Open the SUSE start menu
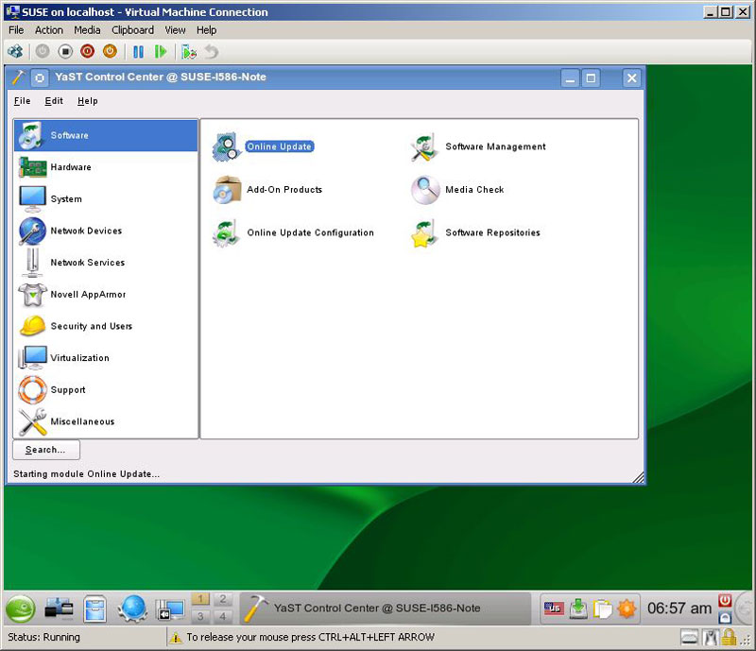 coord(20,608)
